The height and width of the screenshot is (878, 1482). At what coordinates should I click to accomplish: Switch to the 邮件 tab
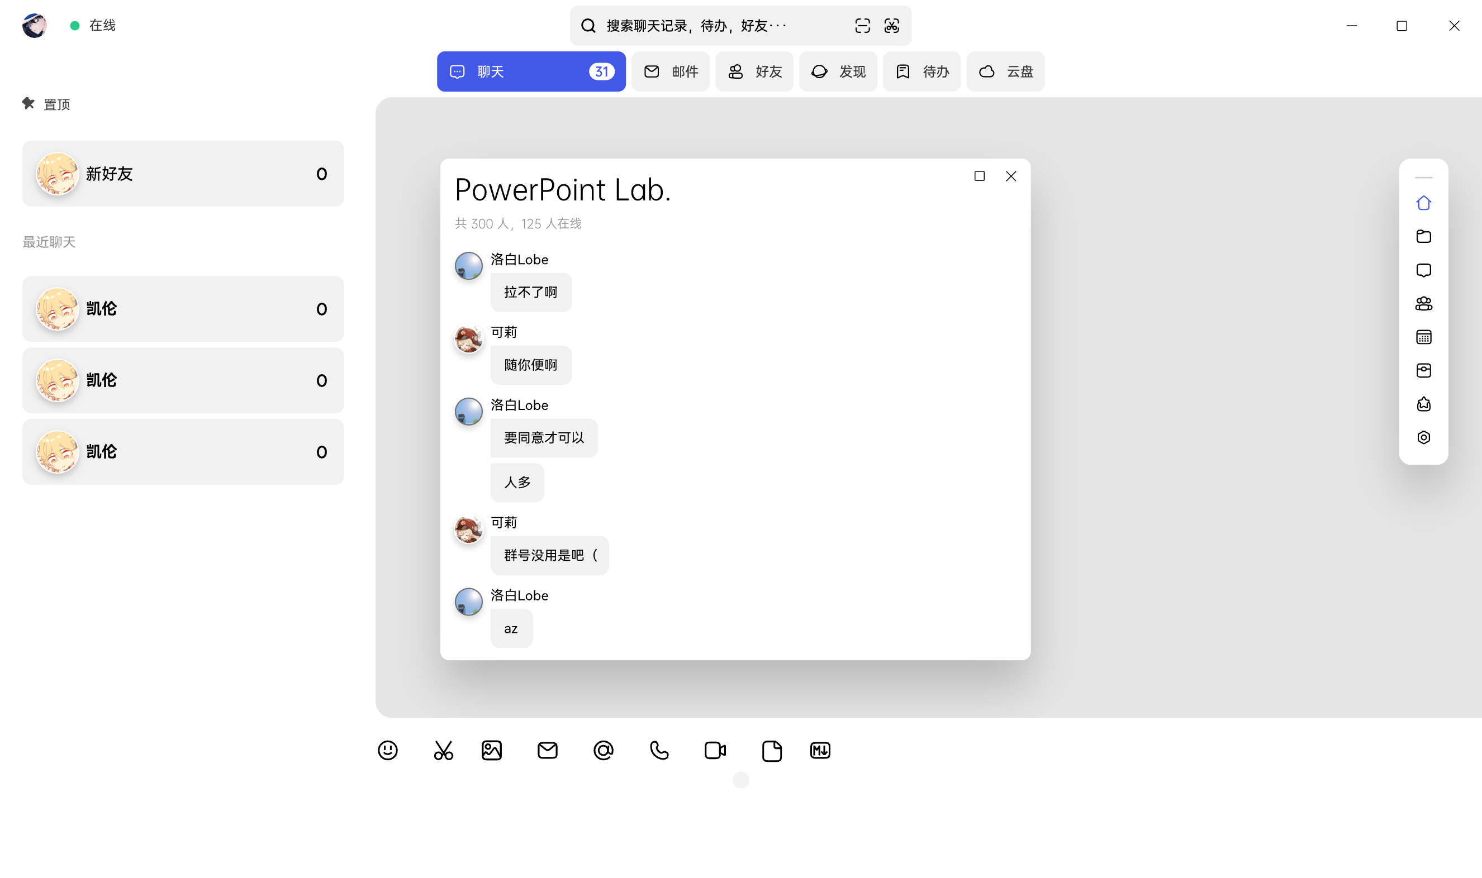tap(671, 71)
